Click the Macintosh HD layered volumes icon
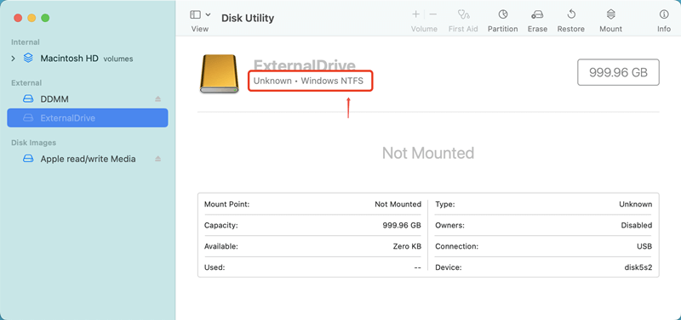This screenshot has height=320, width=681. click(28, 58)
